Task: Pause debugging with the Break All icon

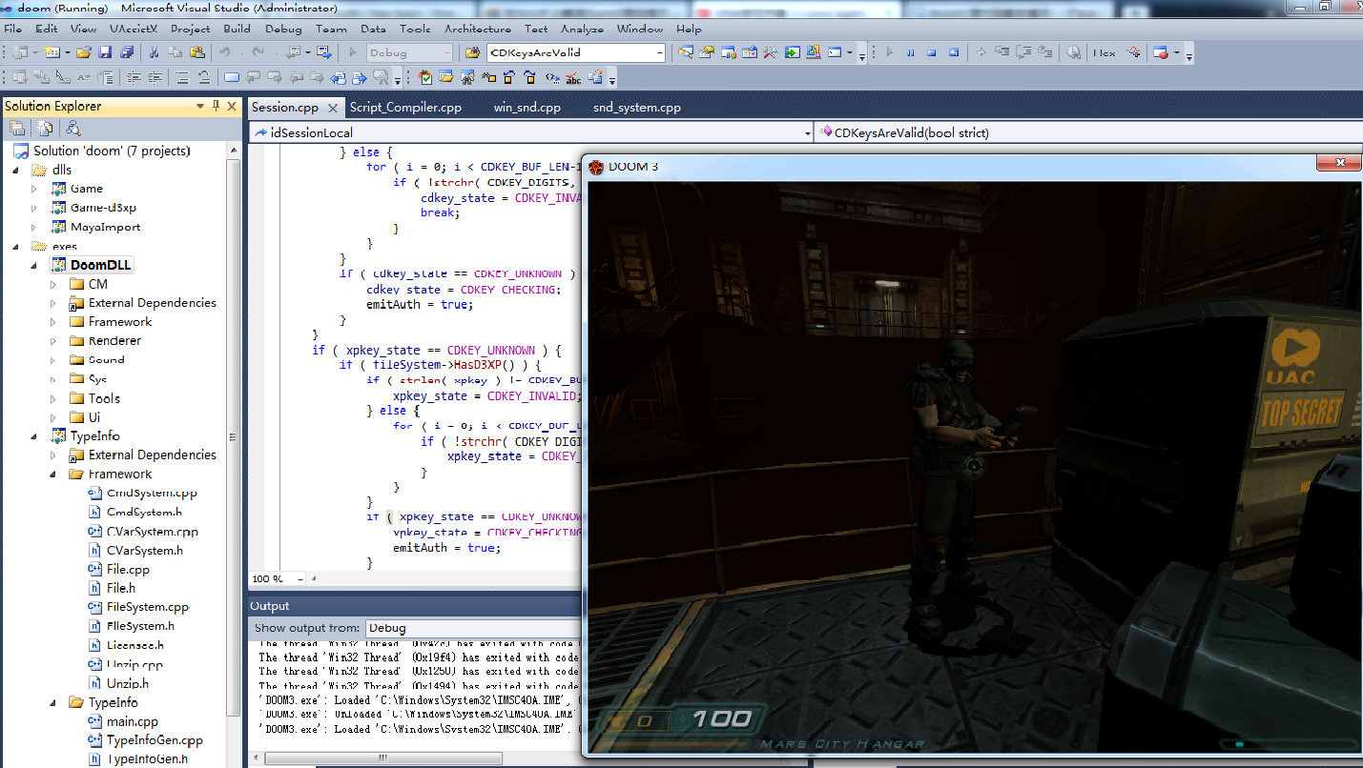Action: (x=910, y=52)
